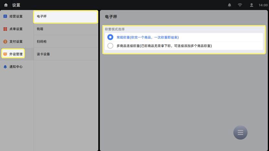Go to the home screen icon
269x151 pixels.
(x=6, y=5)
